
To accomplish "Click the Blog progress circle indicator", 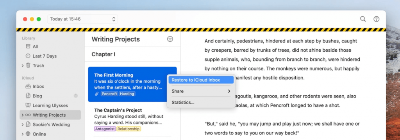I will pyautogui.click(x=76, y=96).
